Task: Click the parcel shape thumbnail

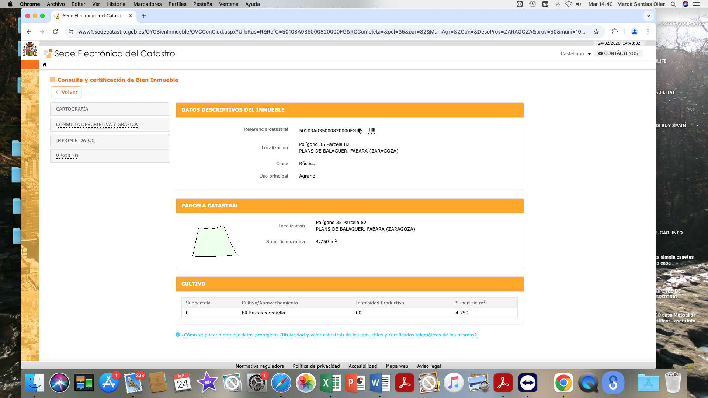Action: click(x=214, y=241)
